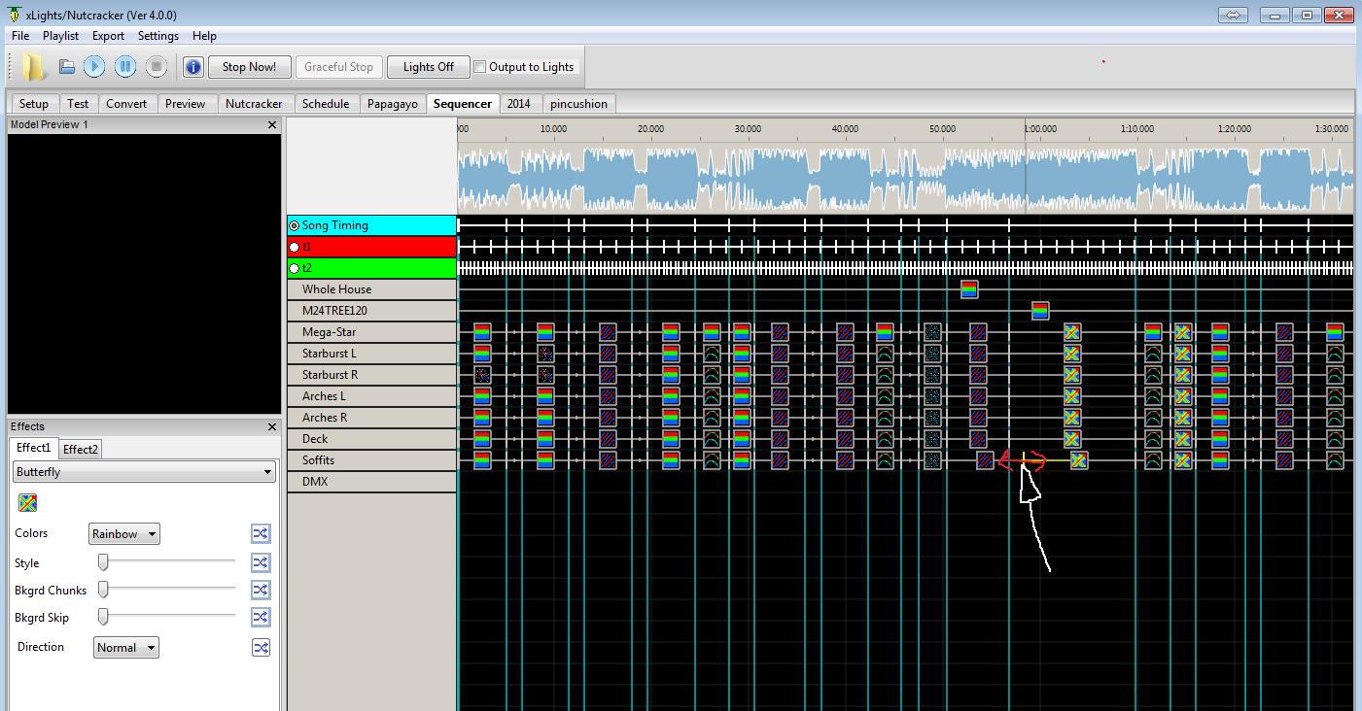Close the Effects panel

272,426
